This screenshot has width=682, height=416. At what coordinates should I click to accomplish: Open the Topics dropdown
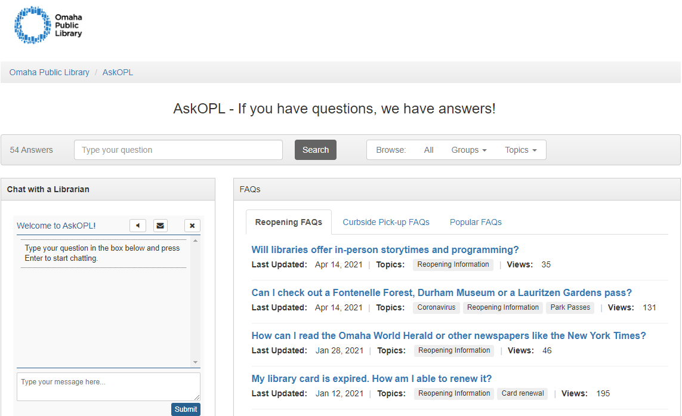(520, 150)
